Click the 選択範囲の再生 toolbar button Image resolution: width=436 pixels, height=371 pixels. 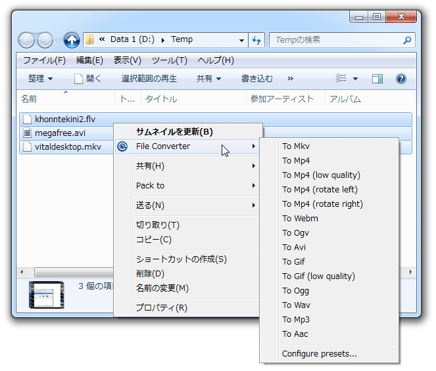(149, 79)
